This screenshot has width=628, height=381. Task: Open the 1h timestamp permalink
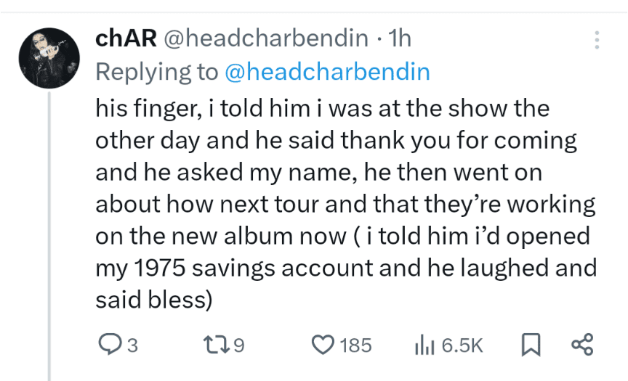point(400,38)
